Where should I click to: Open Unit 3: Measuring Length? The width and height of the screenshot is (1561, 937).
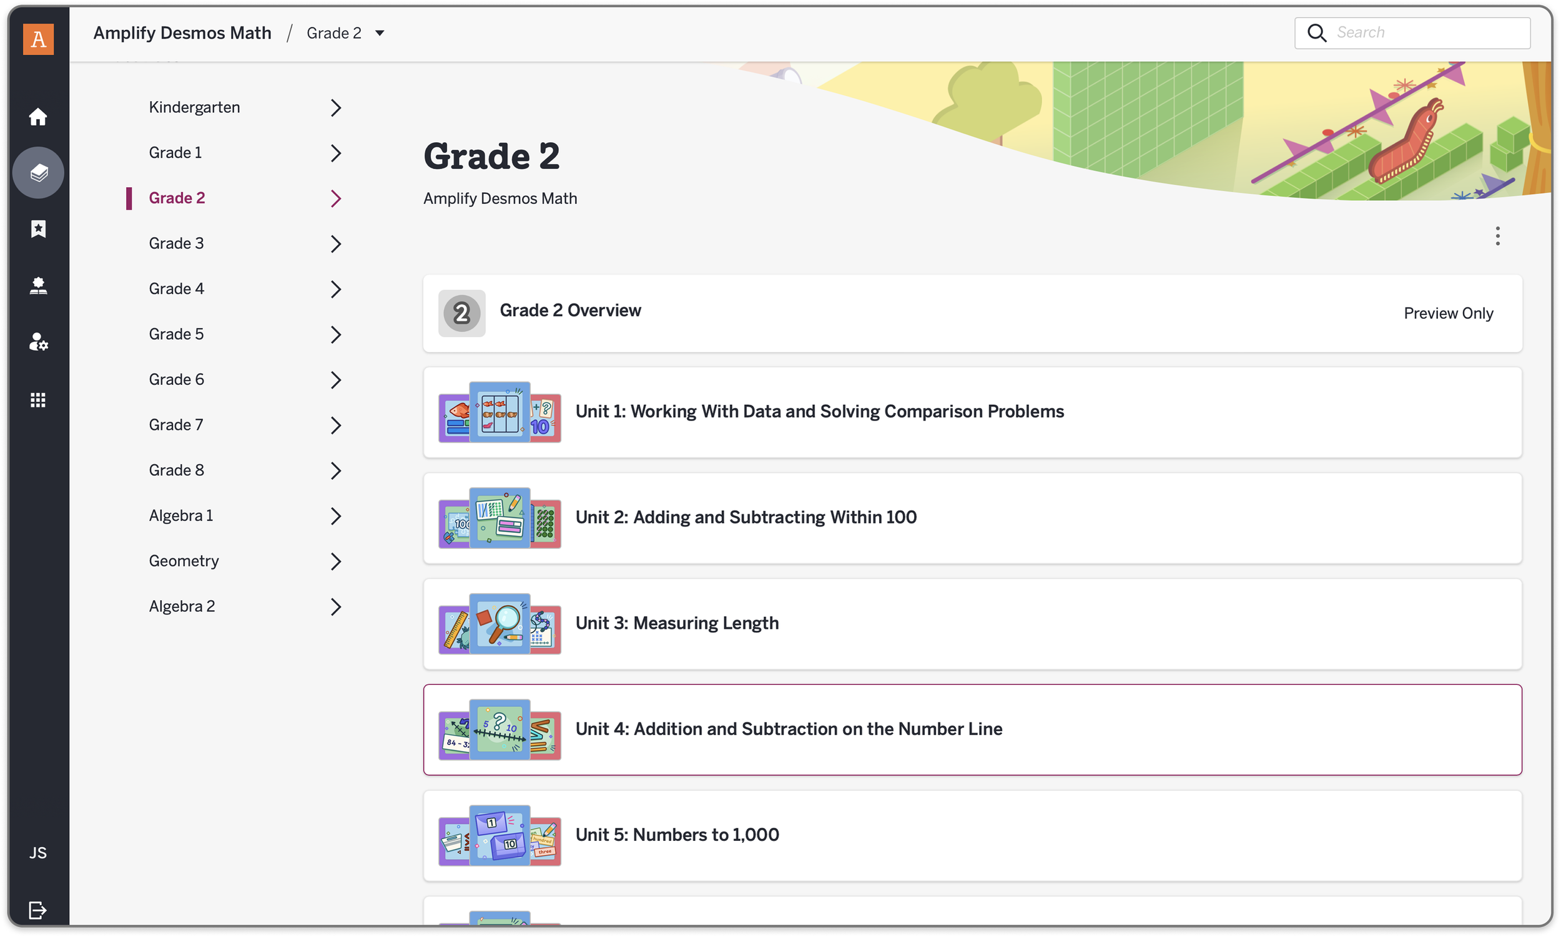point(677,623)
